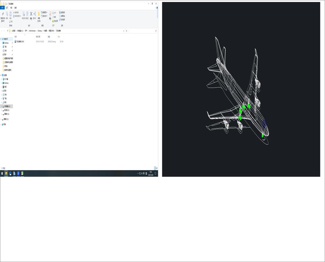Expand the Network (网络) tree node
This screenshot has height=262, width=325.
click(1, 124)
